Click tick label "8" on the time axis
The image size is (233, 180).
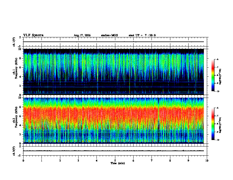coord(170,161)
